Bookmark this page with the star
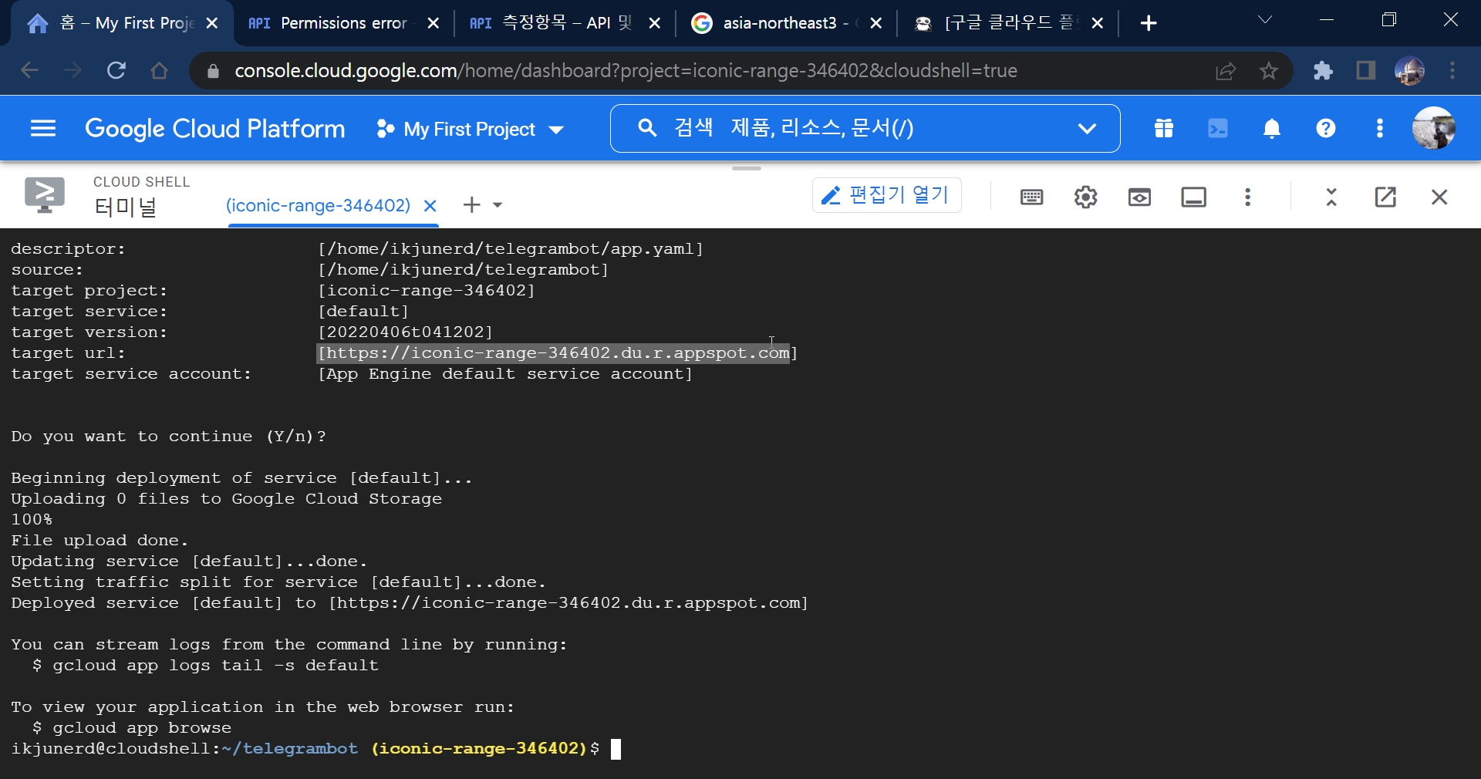 [x=1269, y=71]
